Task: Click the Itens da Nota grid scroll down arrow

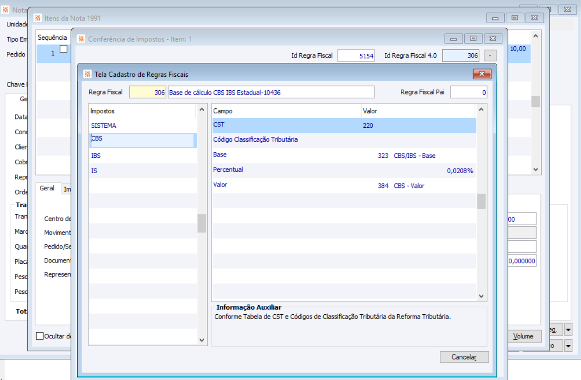Action: (536, 169)
